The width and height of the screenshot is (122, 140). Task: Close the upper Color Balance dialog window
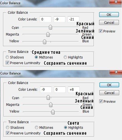point(116,2)
